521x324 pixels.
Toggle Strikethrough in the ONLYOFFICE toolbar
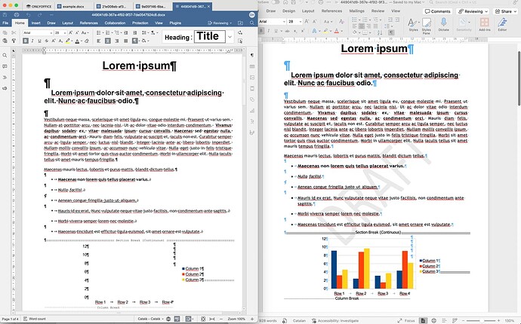tap(47, 41)
